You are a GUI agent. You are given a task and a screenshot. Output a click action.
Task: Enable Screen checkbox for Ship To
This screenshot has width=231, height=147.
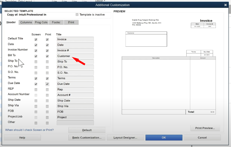(36, 62)
